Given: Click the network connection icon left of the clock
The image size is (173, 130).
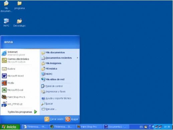Looking at the screenshot, I should [x=160, y=127].
